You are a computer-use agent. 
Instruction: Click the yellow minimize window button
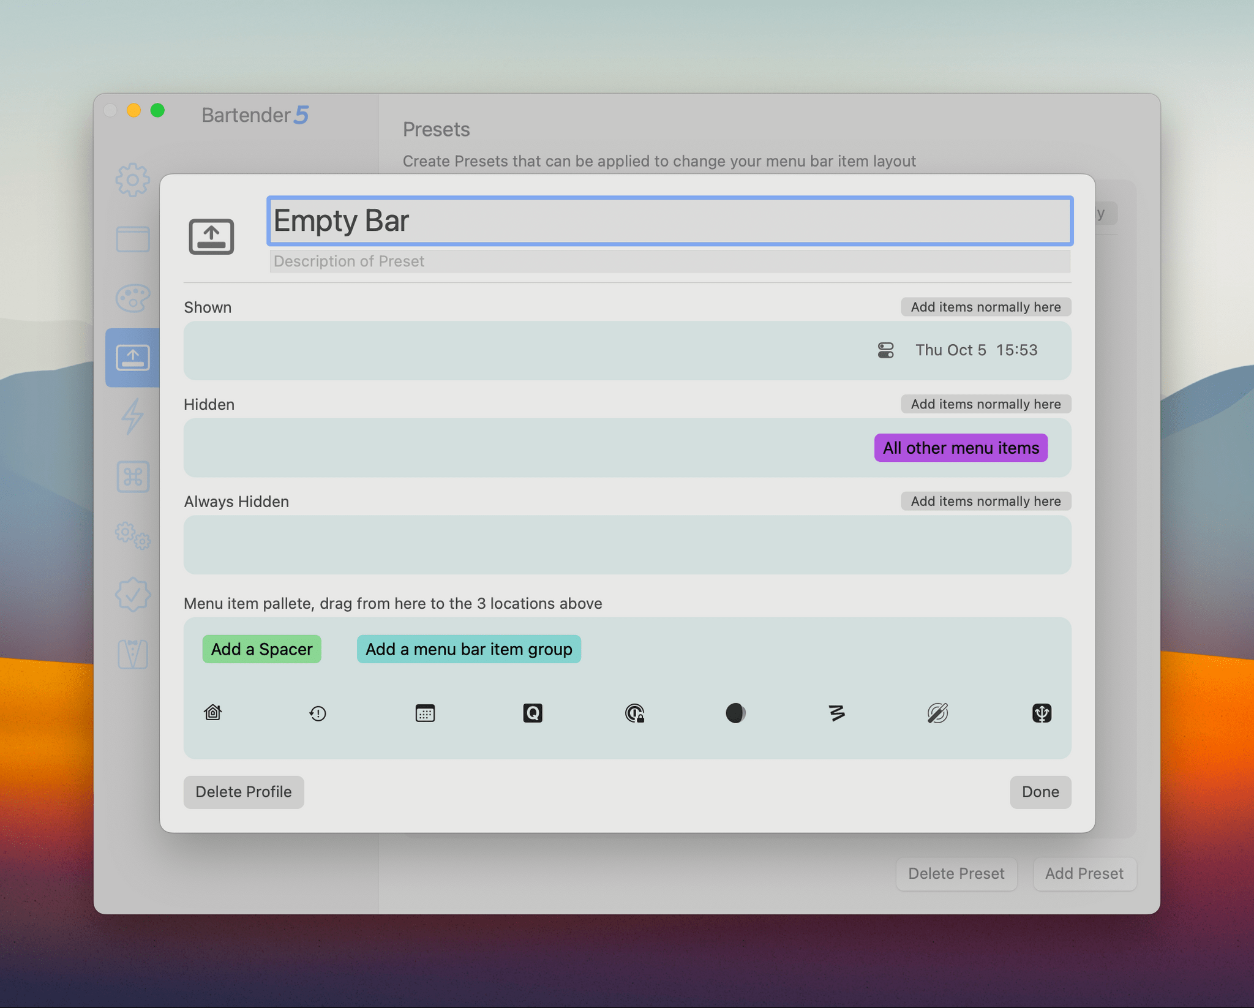click(133, 110)
